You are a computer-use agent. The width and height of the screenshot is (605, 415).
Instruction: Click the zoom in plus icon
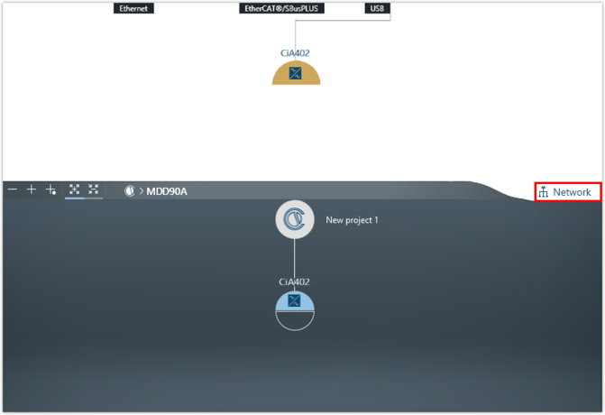(32, 189)
